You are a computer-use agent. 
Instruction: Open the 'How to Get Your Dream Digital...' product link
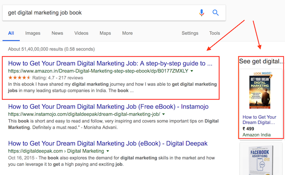tap(259, 120)
